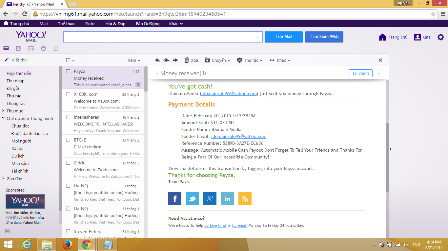Open the search box dropdown arrow
The image size is (448, 251).
(258, 37)
